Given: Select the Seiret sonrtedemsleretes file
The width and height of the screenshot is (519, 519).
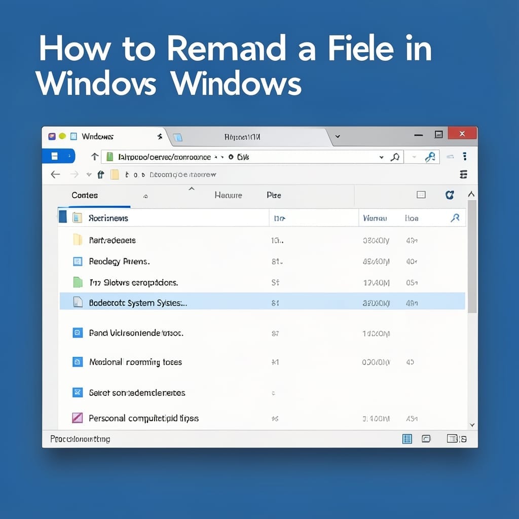Looking at the screenshot, I should pos(262,393).
